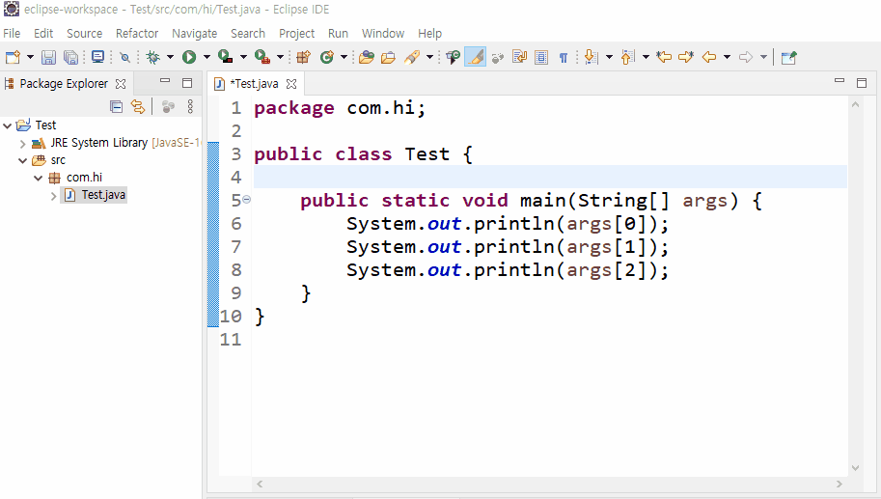Screen dimensions: 881x499
Task: Select Test.java in Package Explorer
Action: tap(95, 195)
